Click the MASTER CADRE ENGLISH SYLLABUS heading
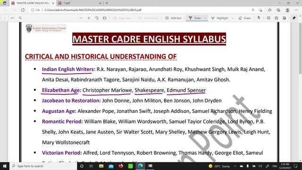Image resolution: width=302 pixels, height=170 pixels. tap(149, 39)
